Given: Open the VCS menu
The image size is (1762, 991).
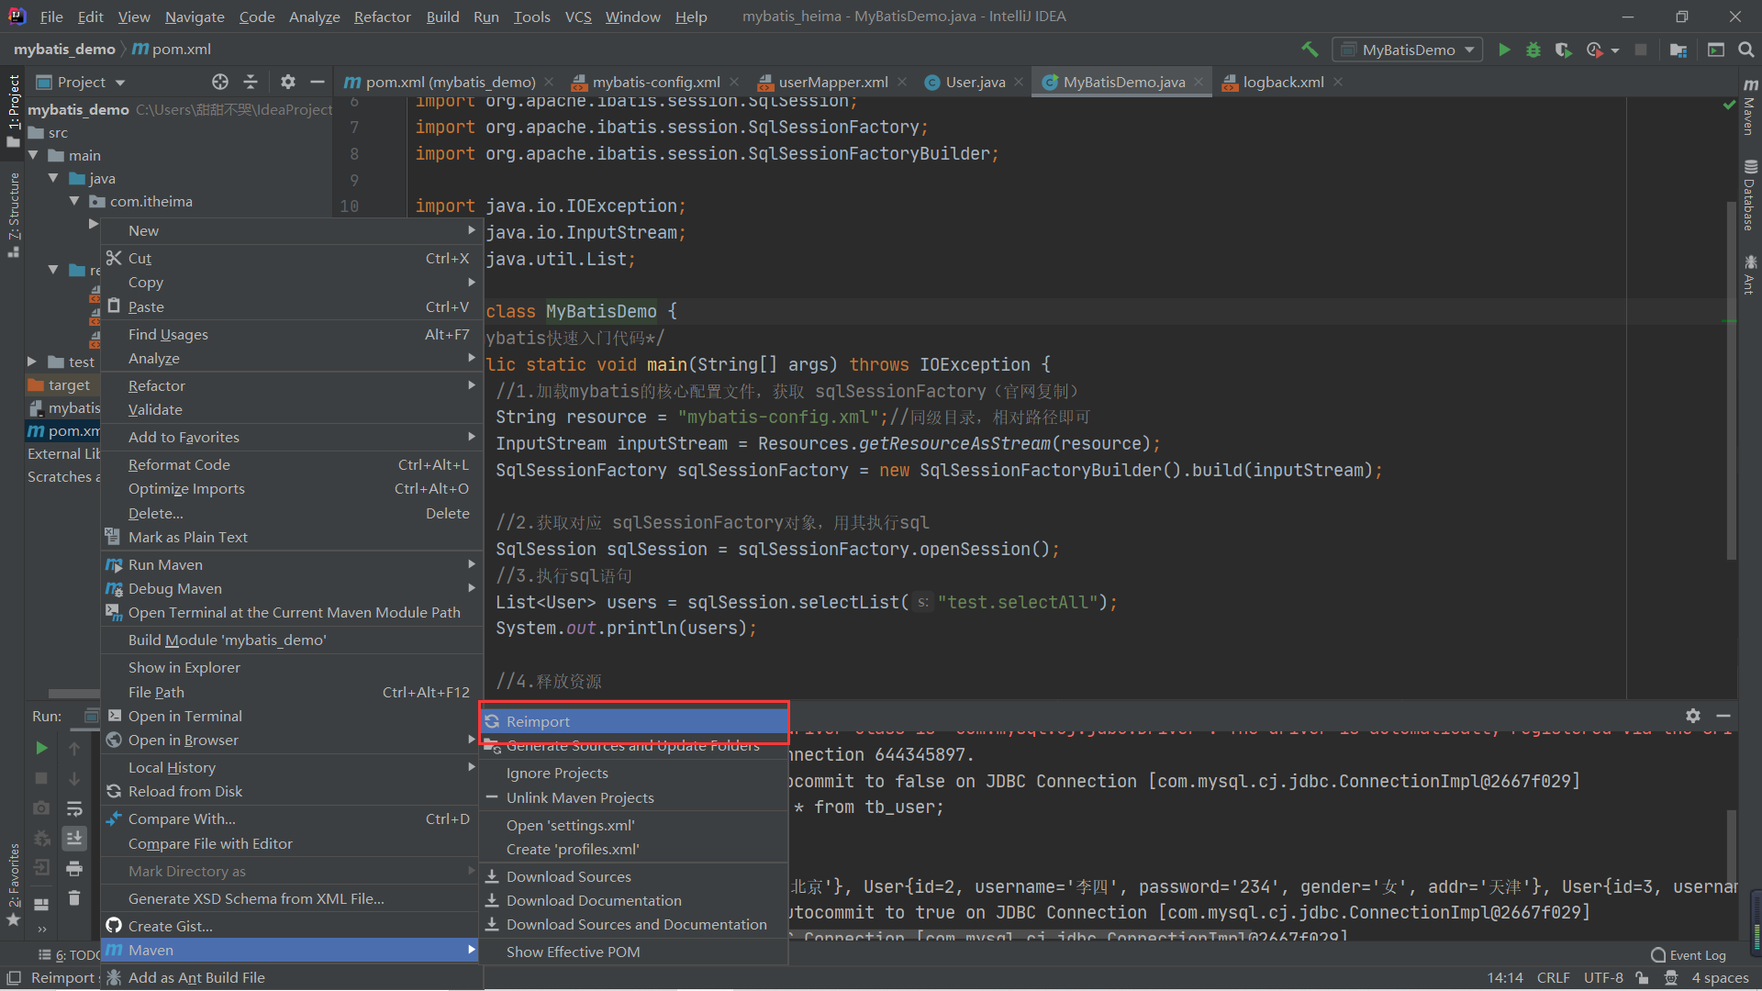Looking at the screenshot, I should 578,17.
